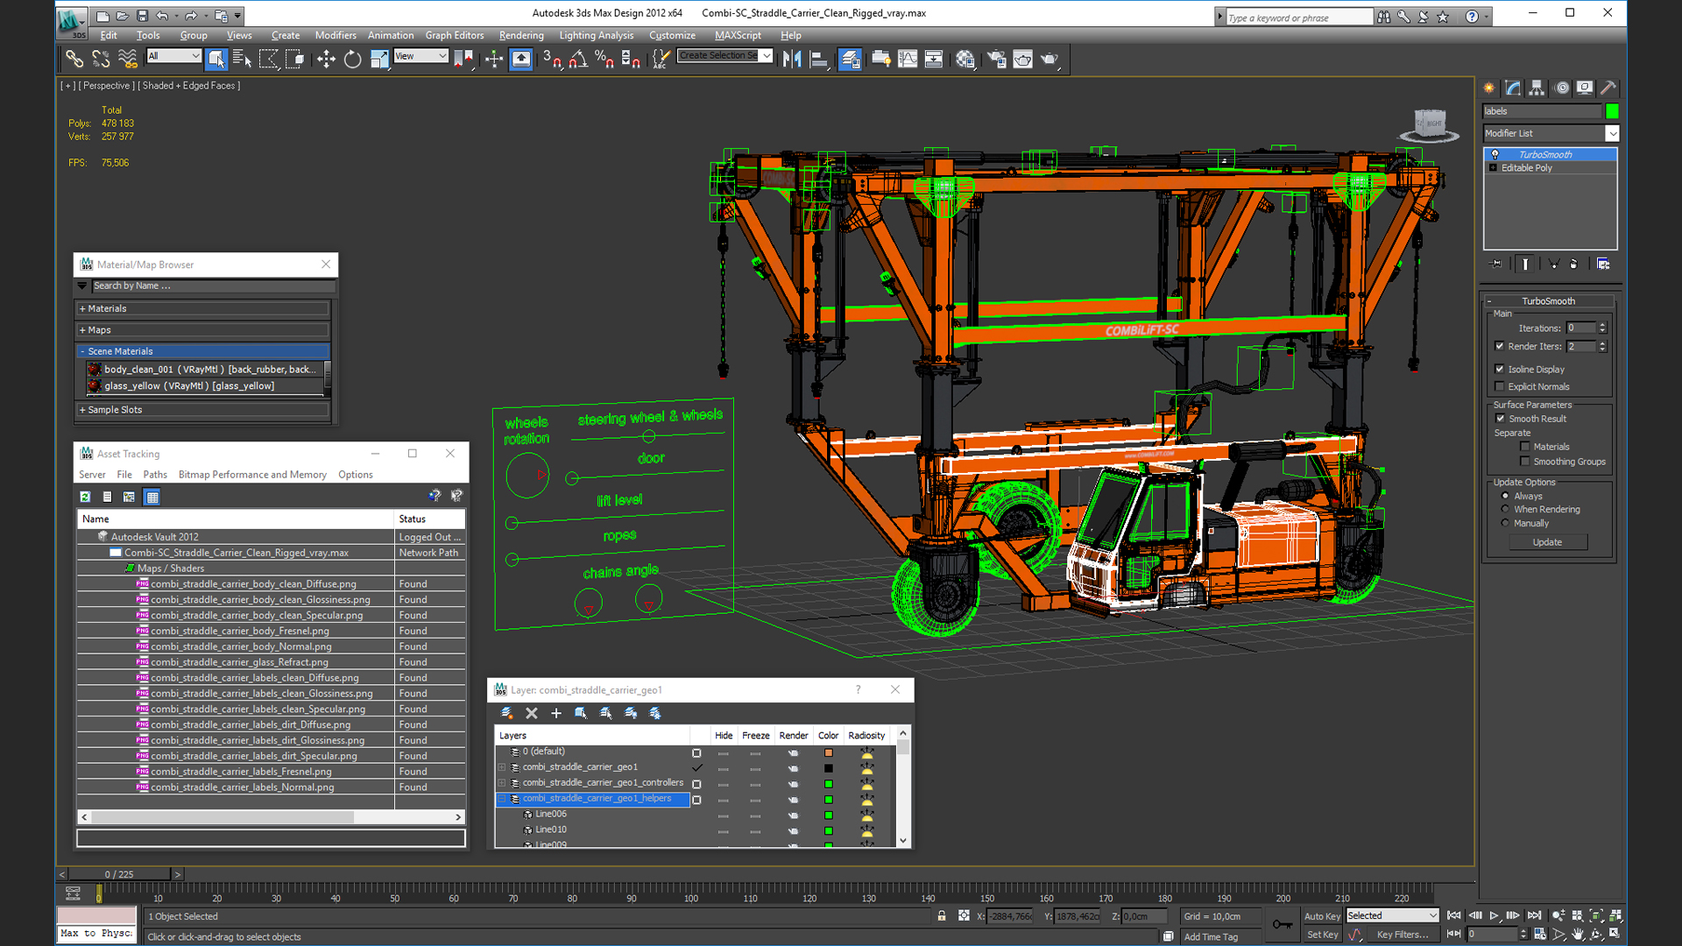The height and width of the screenshot is (946, 1682).
Task: Go to the Start frame control
Action: tap(1454, 915)
